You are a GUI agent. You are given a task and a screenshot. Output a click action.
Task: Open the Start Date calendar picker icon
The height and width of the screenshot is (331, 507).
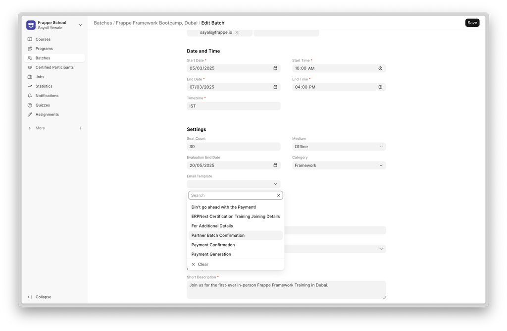[x=275, y=68]
